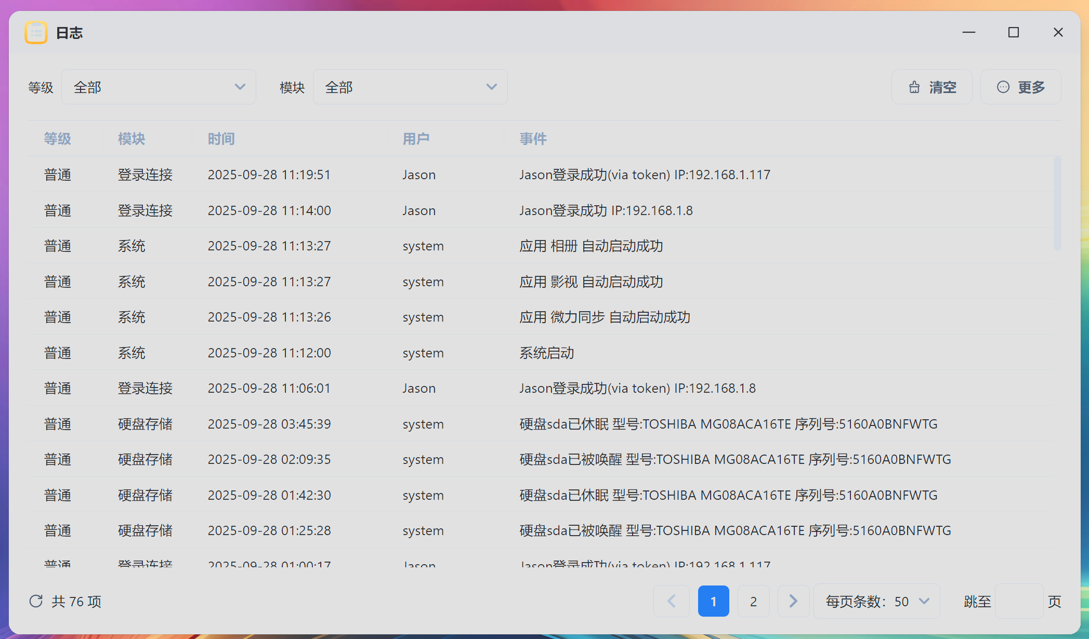Sort by the time column header
The height and width of the screenshot is (639, 1089).
pos(221,139)
